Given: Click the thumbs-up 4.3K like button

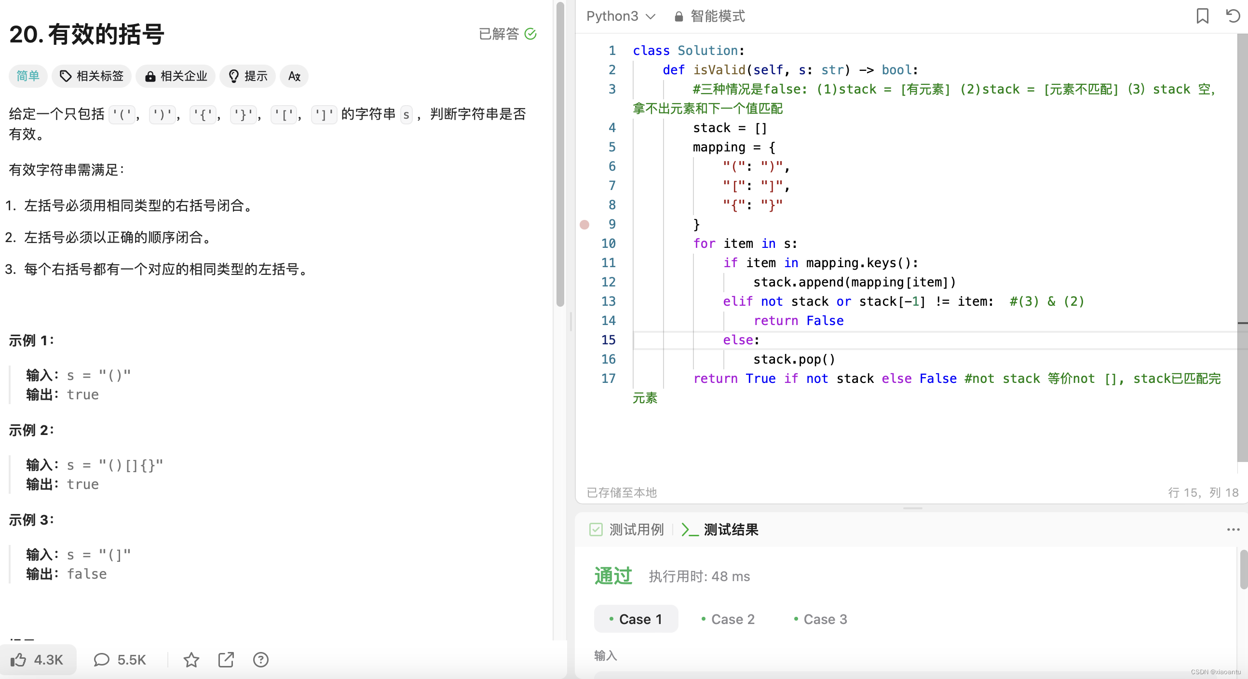Looking at the screenshot, I should point(37,660).
